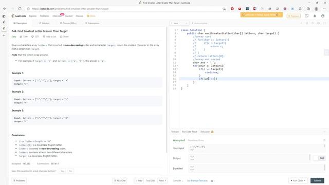Open Contest in the nav bar
This screenshot has height=185, width=329.
68,16
